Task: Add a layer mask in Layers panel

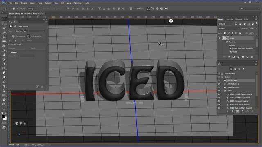Action: [x=233, y=57]
